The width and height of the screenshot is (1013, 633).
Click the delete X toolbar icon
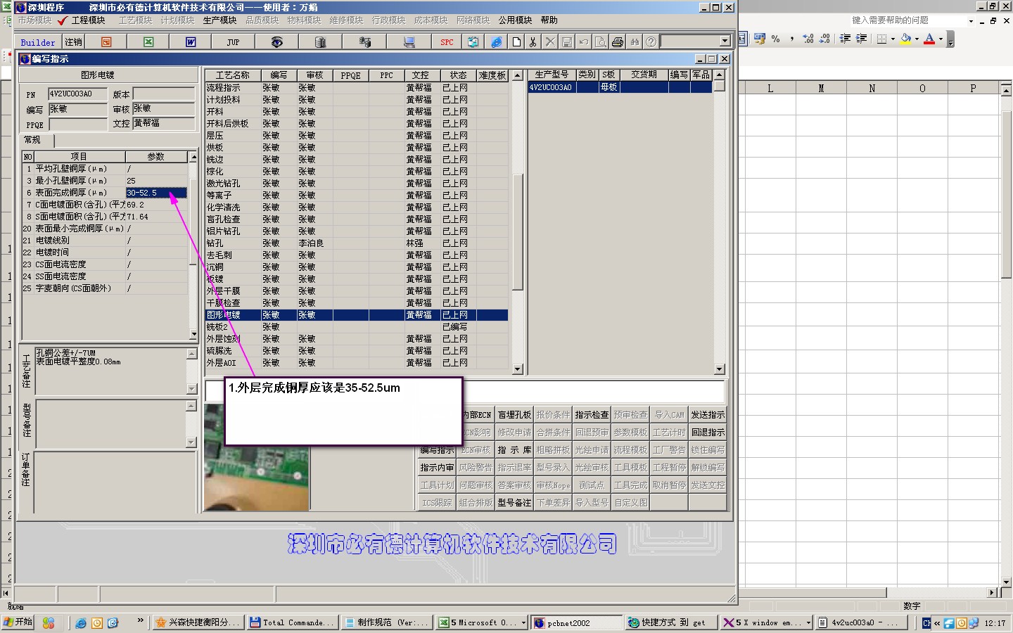(550, 42)
